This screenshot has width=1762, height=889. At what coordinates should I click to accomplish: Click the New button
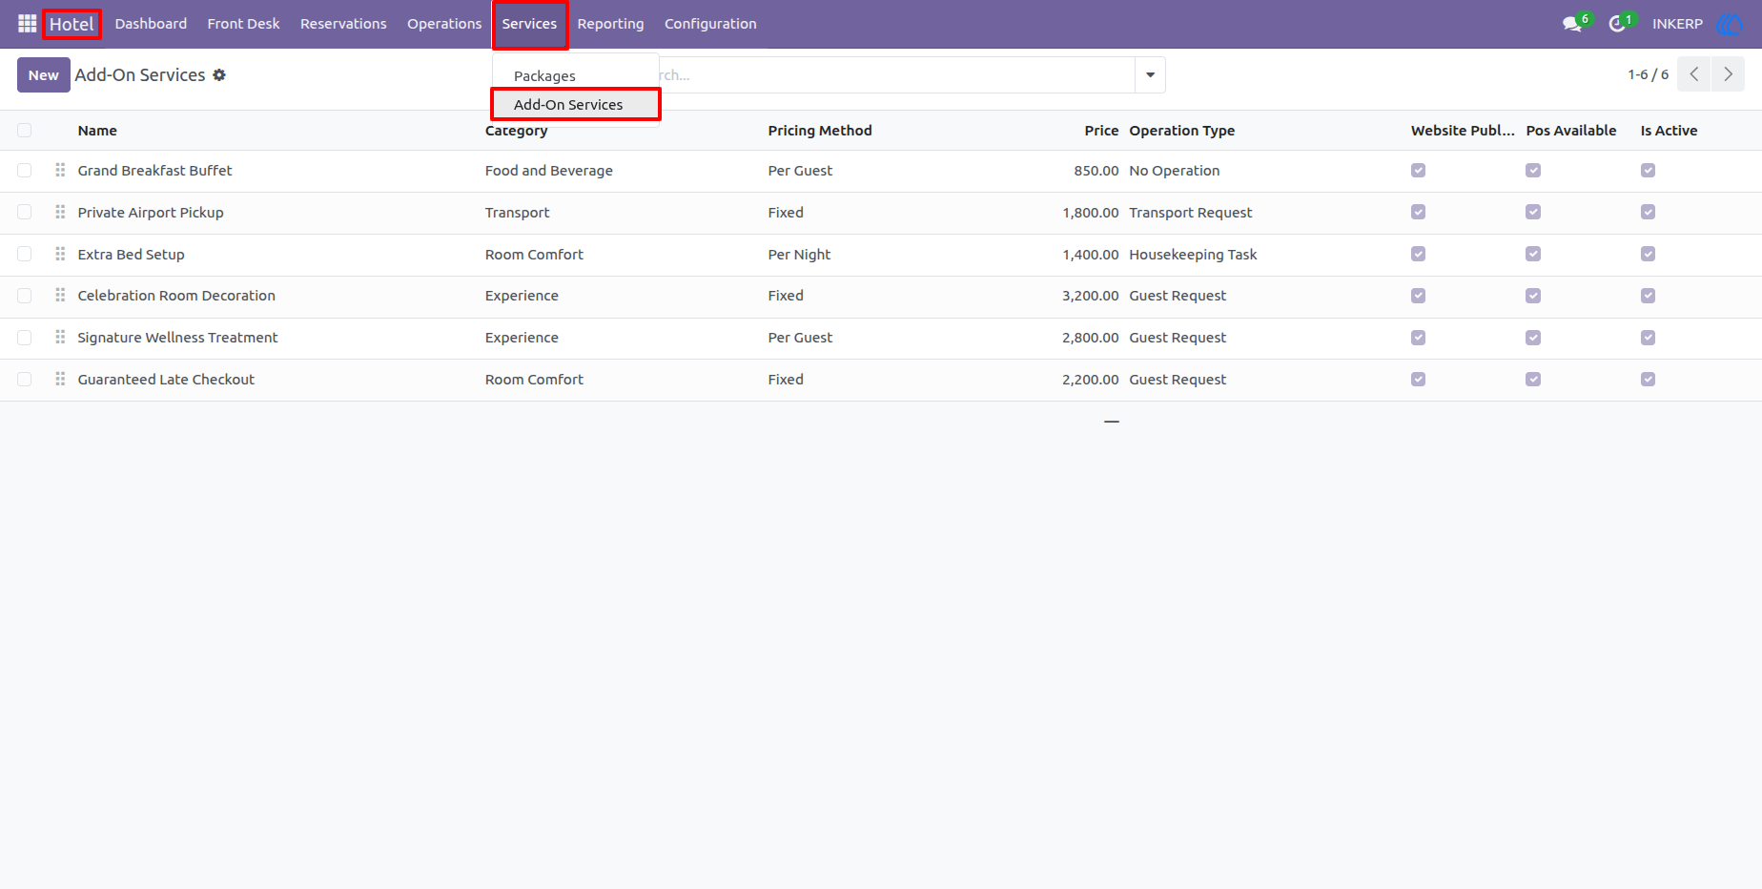[43, 74]
